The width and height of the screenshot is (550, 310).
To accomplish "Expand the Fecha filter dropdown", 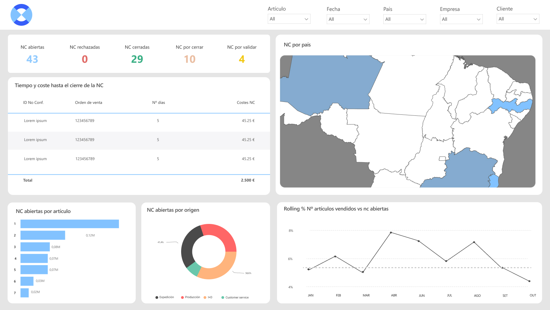I will tap(348, 19).
